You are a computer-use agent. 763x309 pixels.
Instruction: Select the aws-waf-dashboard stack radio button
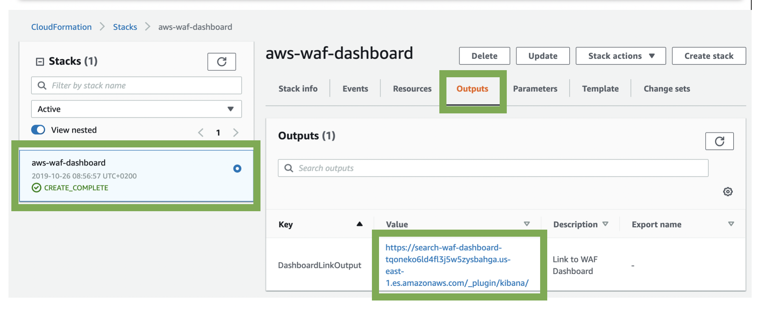click(237, 169)
